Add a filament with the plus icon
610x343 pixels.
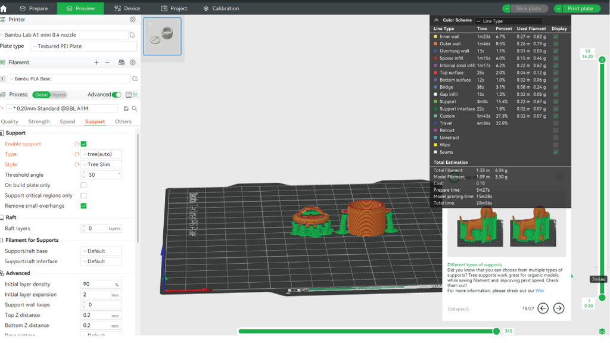point(97,62)
